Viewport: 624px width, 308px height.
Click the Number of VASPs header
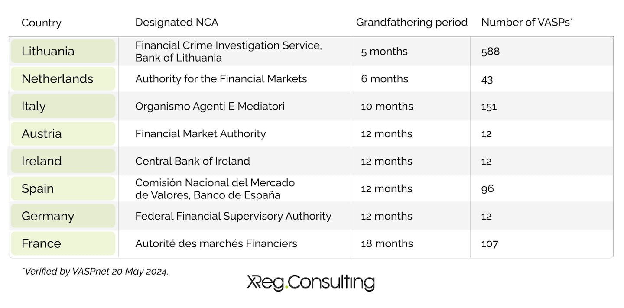tap(527, 22)
